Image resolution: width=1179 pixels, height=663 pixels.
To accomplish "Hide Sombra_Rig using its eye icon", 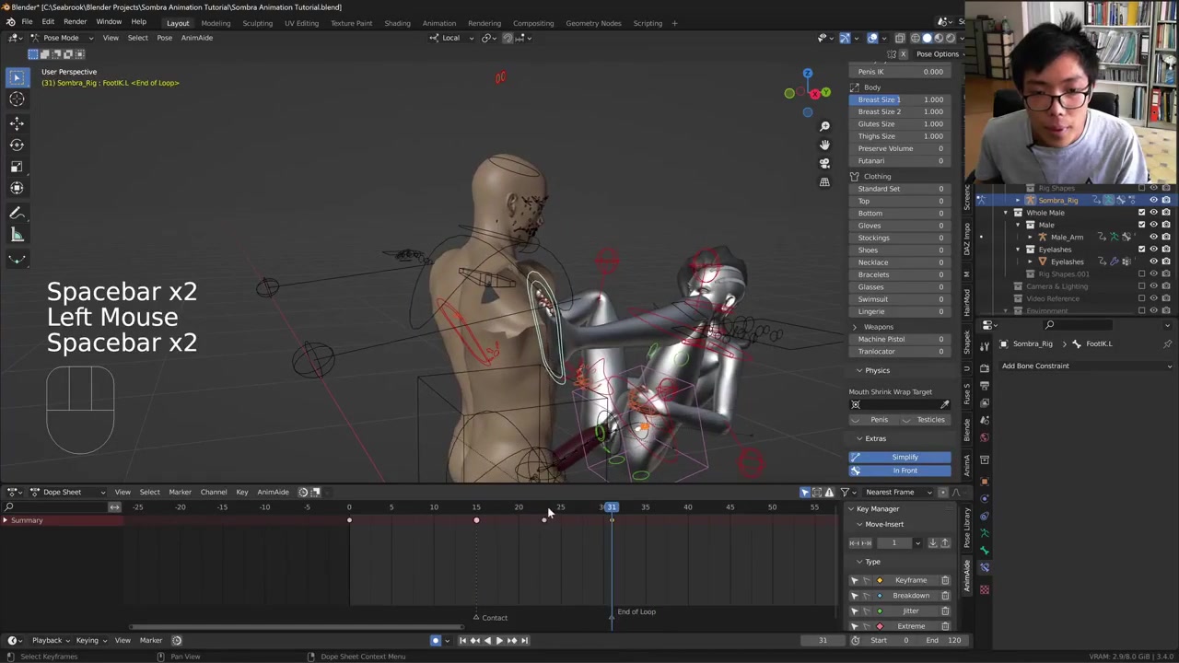I will [x=1153, y=200].
